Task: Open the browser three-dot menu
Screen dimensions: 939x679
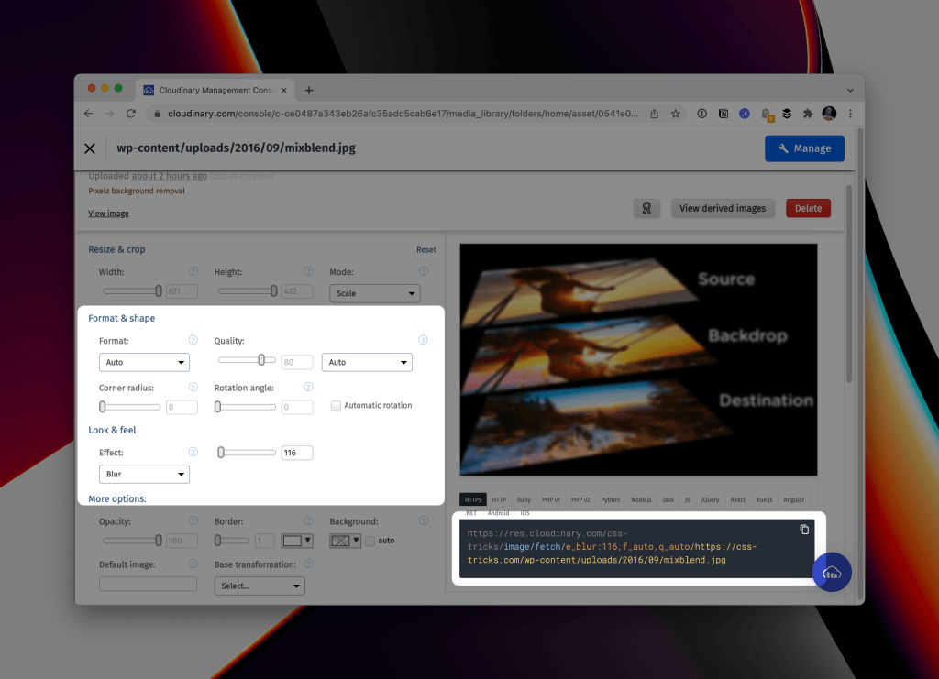Action: pyautogui.click(x=850, y=114)
